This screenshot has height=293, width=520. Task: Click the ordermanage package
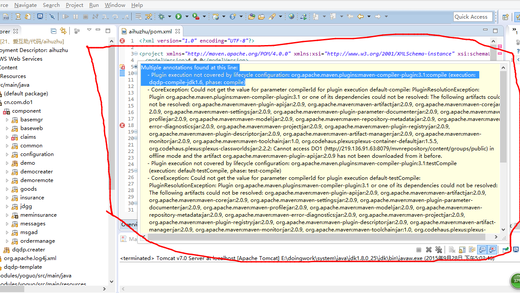point(37,241)
